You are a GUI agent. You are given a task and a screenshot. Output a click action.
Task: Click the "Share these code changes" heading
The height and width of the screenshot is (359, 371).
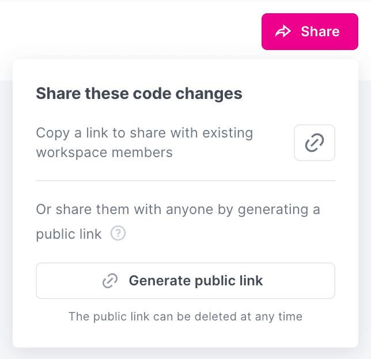point(139,94)
